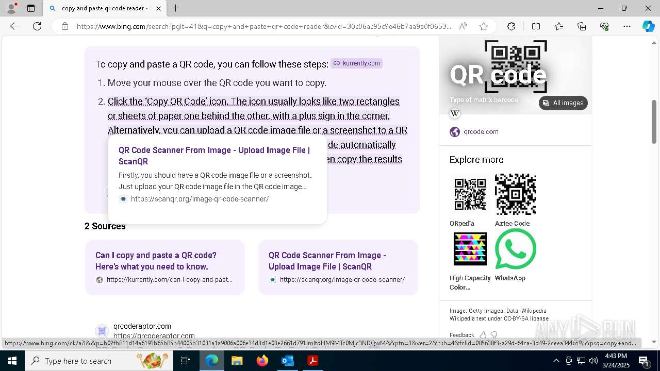Screen dimensions: 660x371
Task: Select the Aztec Code thumbnail
Action: 515,194
